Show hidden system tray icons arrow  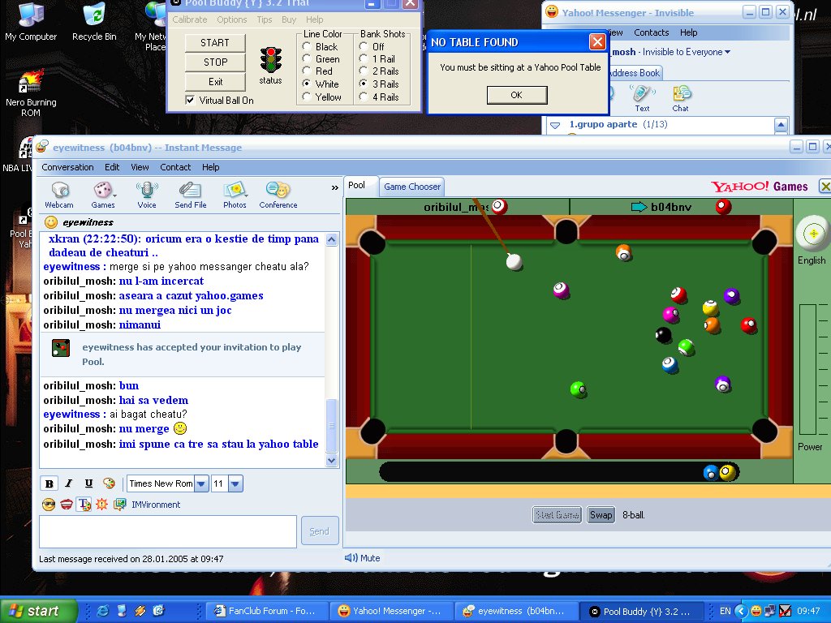[742, 611]
